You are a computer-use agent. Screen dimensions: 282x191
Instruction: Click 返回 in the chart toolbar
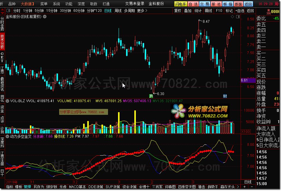point(250,11)
